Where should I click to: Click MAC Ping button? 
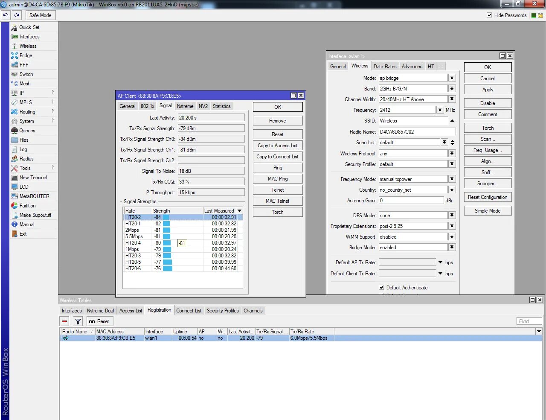[278, 179]
